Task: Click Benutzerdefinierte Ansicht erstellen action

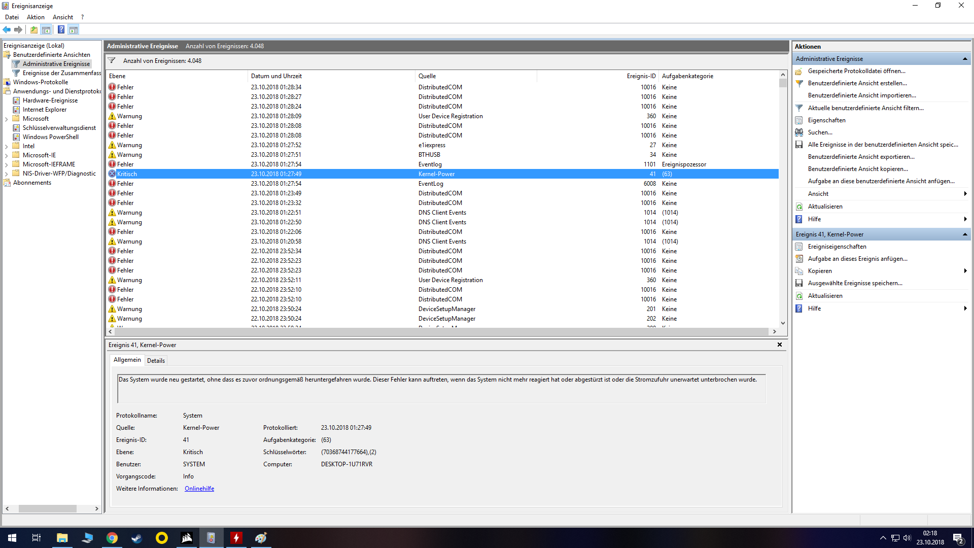Action: (857, 83)
